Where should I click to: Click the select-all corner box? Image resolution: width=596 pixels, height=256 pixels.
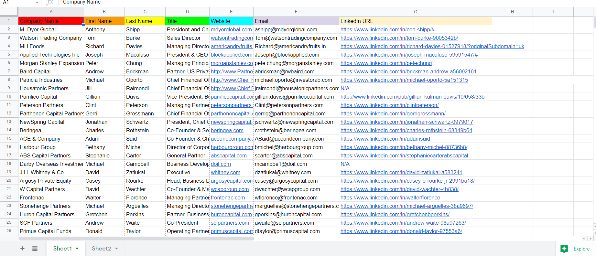(9, 12)
